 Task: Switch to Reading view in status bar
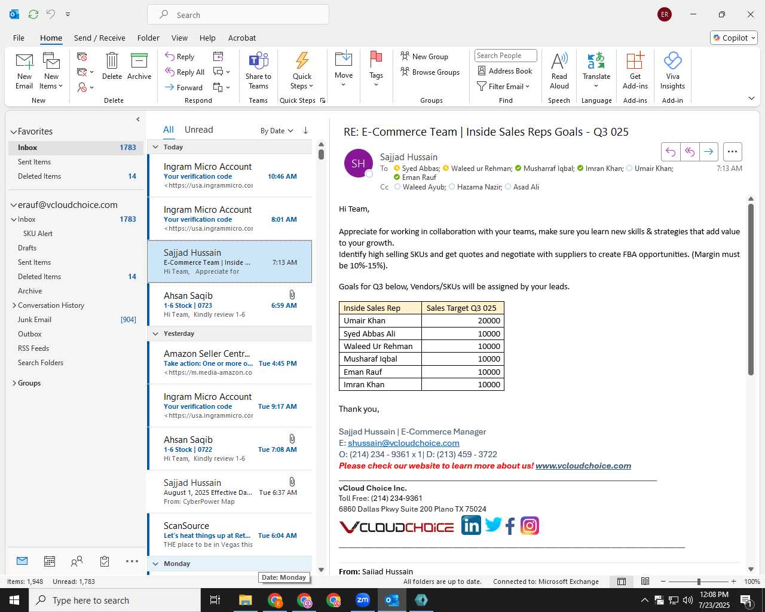click(645, 582)
